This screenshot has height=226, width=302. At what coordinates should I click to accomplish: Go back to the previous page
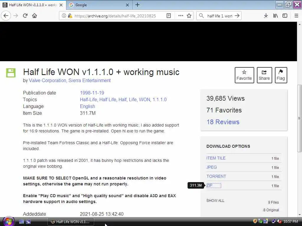coord(6,16)
